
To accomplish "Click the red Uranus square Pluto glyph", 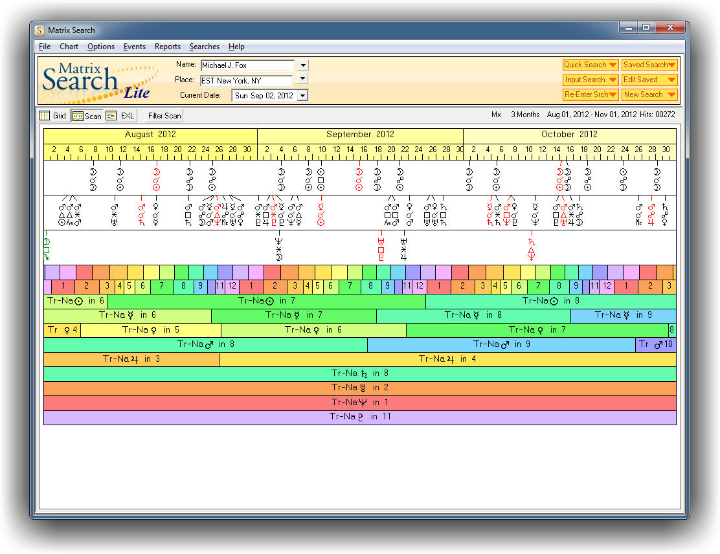I will (x=381, y=249).
